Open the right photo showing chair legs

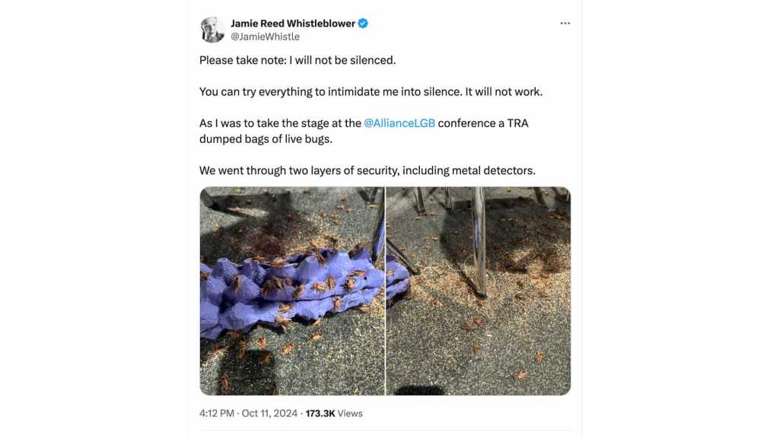479,291
